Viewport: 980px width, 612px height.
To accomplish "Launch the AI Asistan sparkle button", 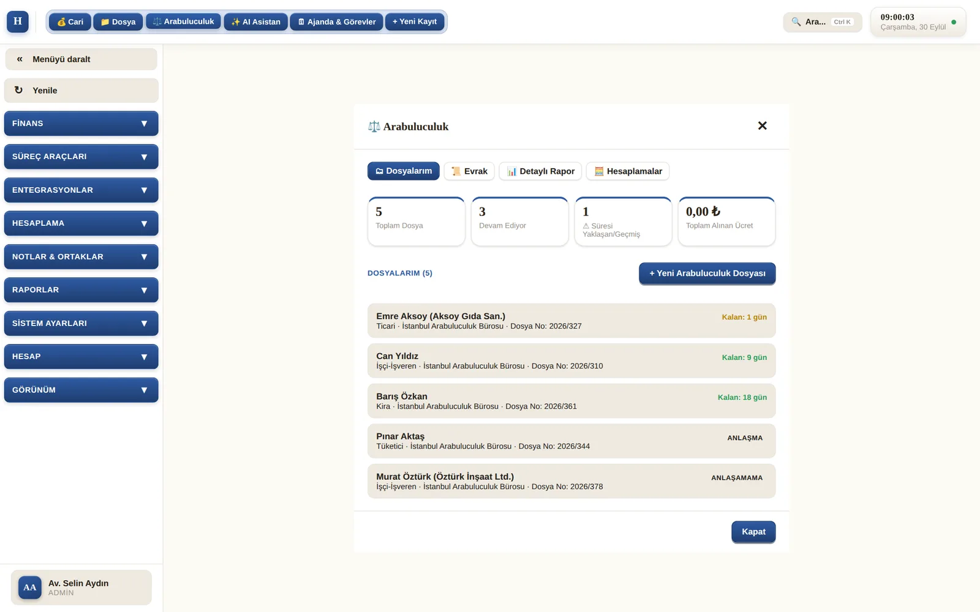I will [255, 22].
